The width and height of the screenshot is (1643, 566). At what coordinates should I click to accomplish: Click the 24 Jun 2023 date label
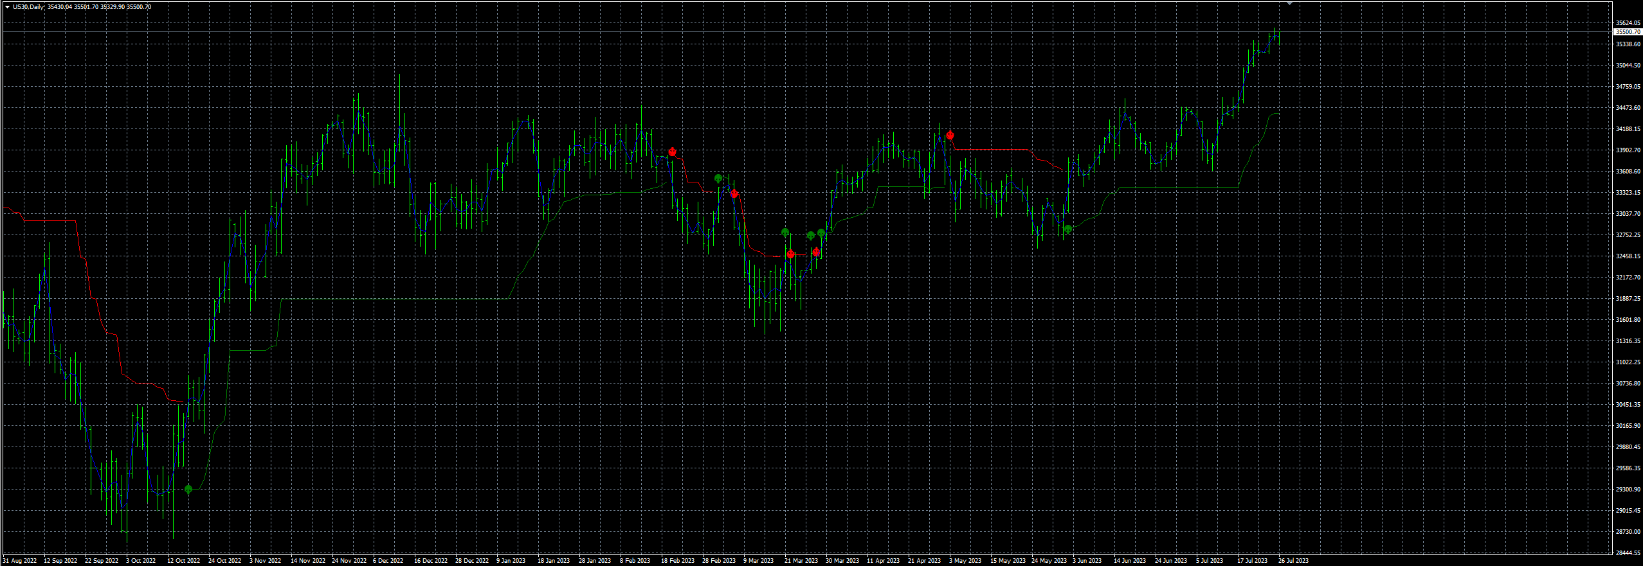[1171, 561]
